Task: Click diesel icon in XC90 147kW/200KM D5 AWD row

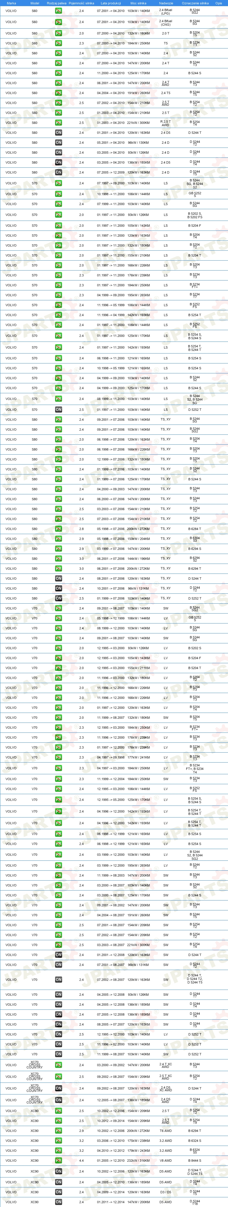Action: (58, 1202)
